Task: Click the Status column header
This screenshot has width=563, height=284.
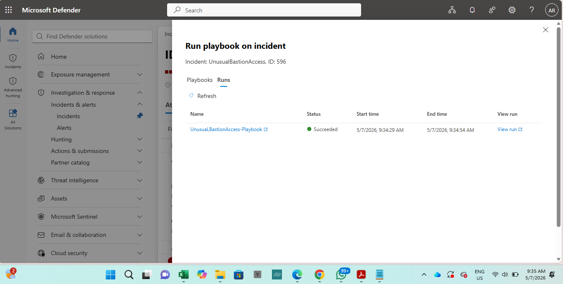Action: (x=313, y=114)
